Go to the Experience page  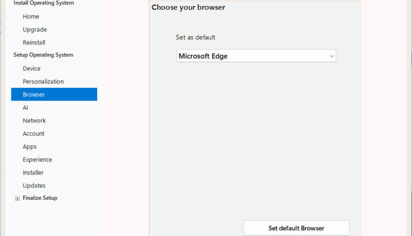[x=37, y=160]
